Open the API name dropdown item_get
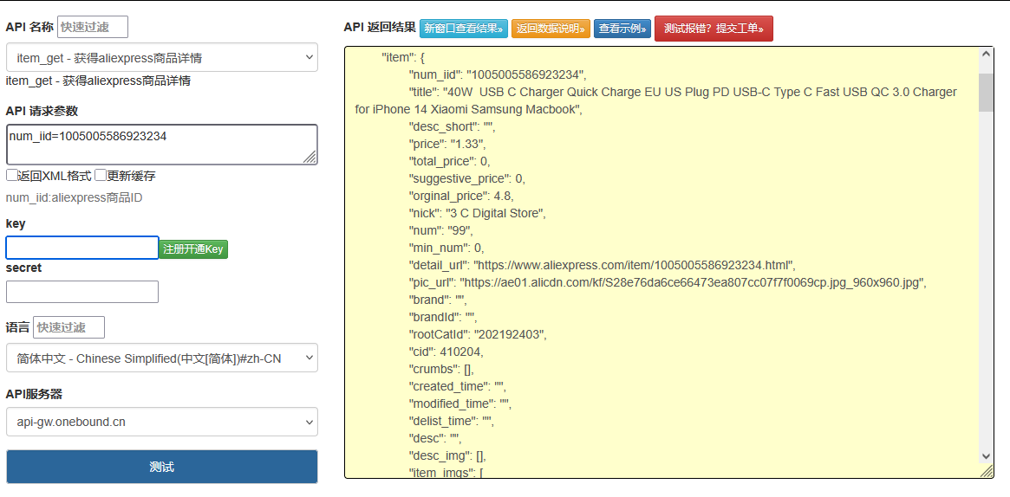 coord(161,57)
